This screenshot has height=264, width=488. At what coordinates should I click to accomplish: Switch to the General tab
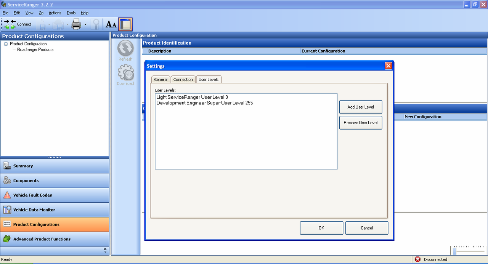coord(161,80)
